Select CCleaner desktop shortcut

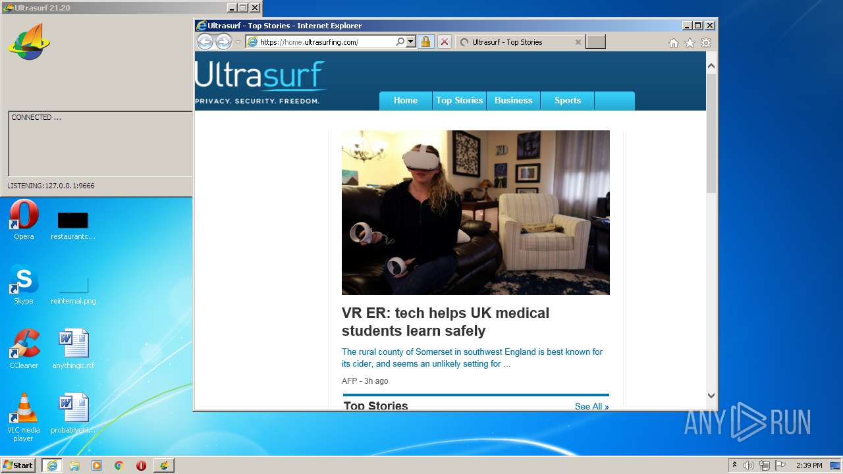tap(24, 350)
